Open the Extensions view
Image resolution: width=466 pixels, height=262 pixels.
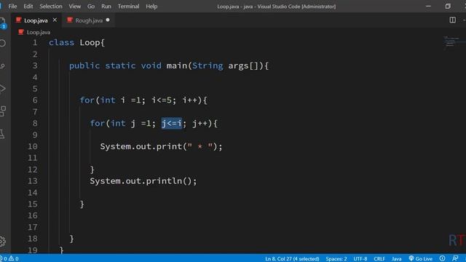pos(3,111)
